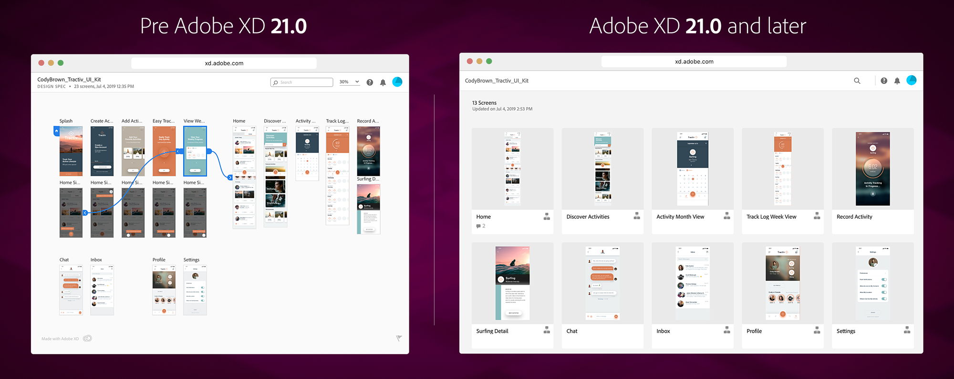The height and width of the screenshot is (379, 954).
Task: Select the Discover ... artboard in the Design Spec window
Action: point(276,177)
